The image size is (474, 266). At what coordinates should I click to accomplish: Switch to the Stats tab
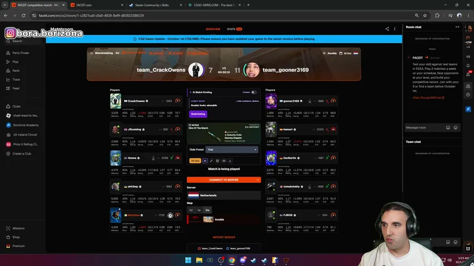click(234, 29)
